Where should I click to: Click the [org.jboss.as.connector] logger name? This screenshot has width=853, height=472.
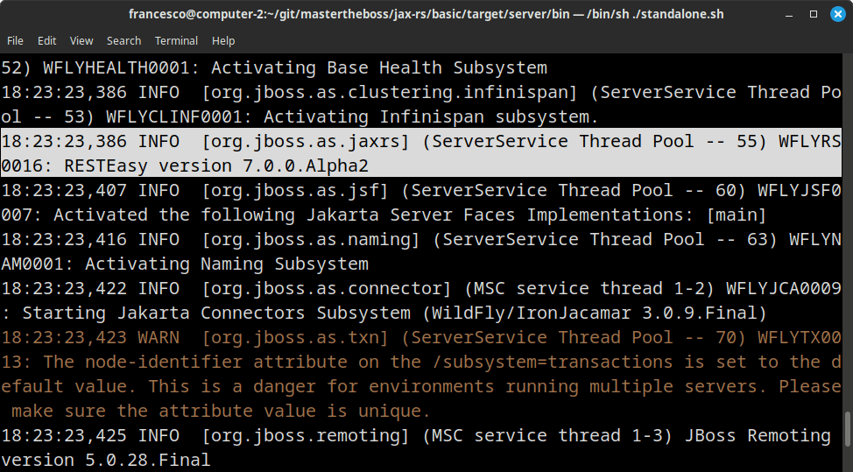click(327, 287)
